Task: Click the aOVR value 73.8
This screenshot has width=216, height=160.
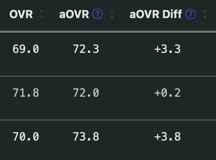Action: point(86,137)
